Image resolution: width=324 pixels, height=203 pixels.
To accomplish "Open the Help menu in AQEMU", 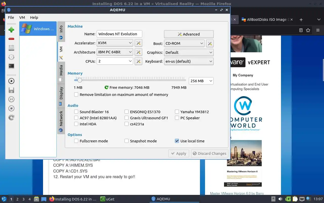I will pyautogui.click(x=34, y=18).
